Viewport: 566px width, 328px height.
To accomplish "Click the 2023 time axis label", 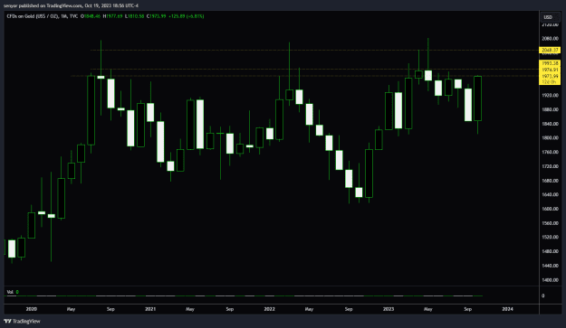I will [389, 309].
